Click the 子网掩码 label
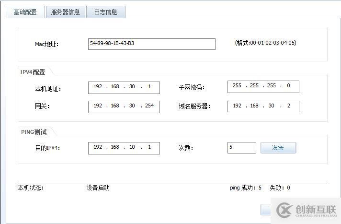341x224 pixels. point(192,87)
